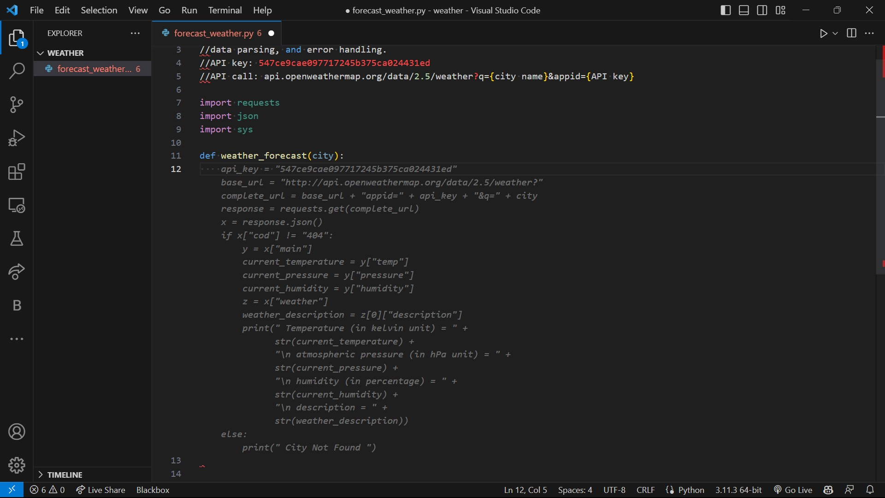Select the Extensions icon
The height and width of the screenshot is (498, 885).
tap(17, 172)
